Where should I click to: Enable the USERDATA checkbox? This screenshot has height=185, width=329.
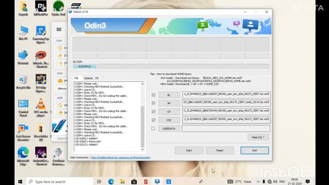click(153, 128)
